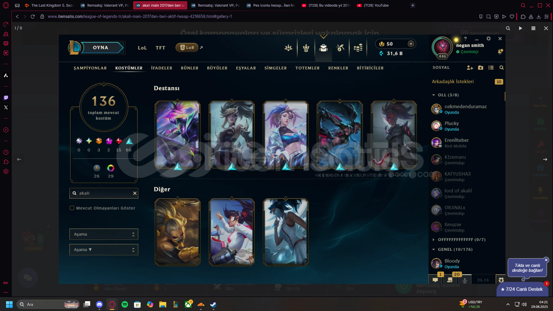553x311 pixels.
Task: Open Spotify from the Windows taskbar
Action: (x=124, y=304)
